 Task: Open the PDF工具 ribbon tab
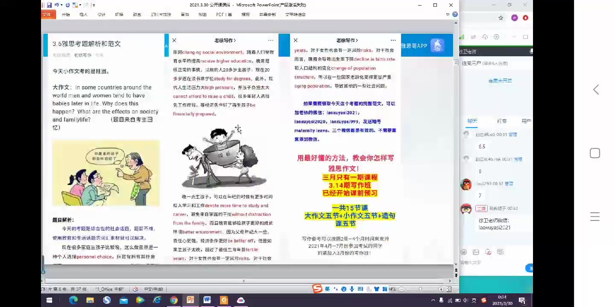(x=224, y=14)
